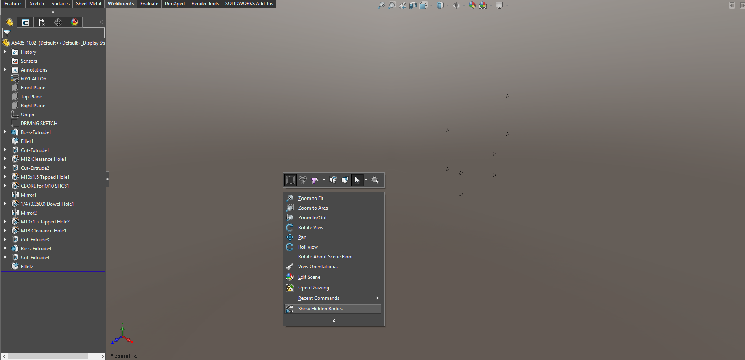The width and height of the screenshot is (745, 360).
Task: Open the PropertyManager tab icon
Action: point(26,22)
